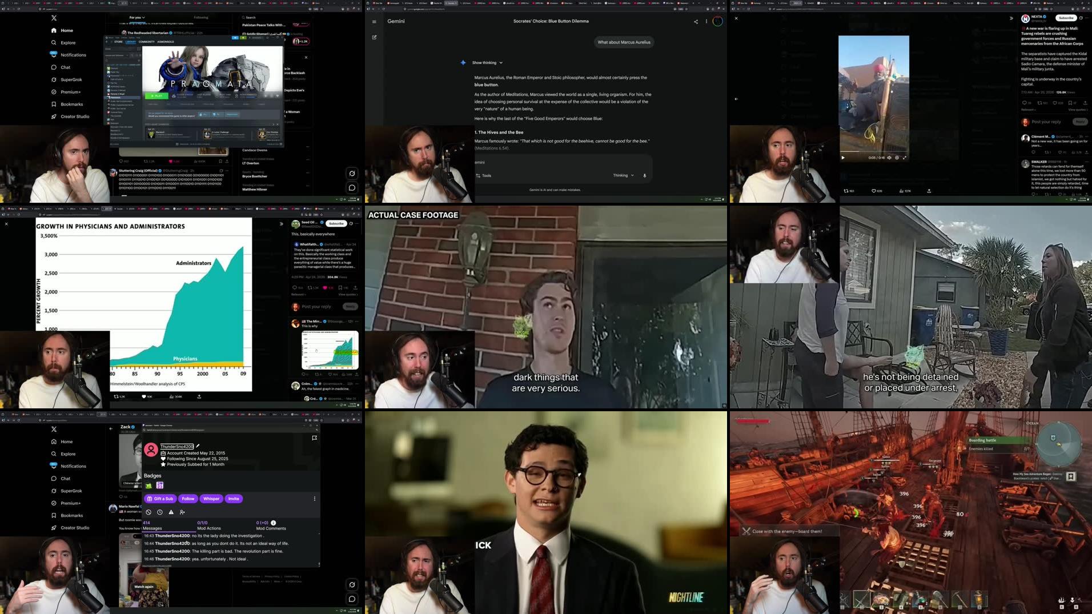Select the Mod Actions tab on the Twitch card
Screen dimensions: 1092x614
[210, 527]
